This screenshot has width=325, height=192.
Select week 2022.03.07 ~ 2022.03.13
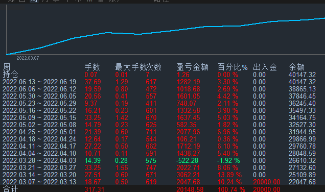click(x=39, y=182)
